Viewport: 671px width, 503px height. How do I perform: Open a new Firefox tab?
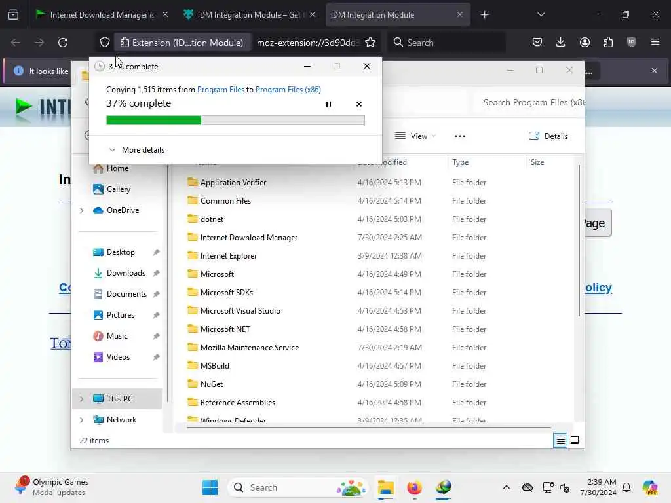point(484,15)
